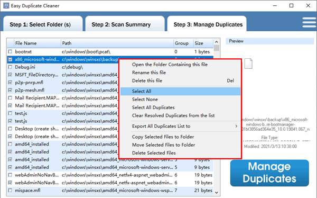Click the vertical scrollbar thumb

217,48
